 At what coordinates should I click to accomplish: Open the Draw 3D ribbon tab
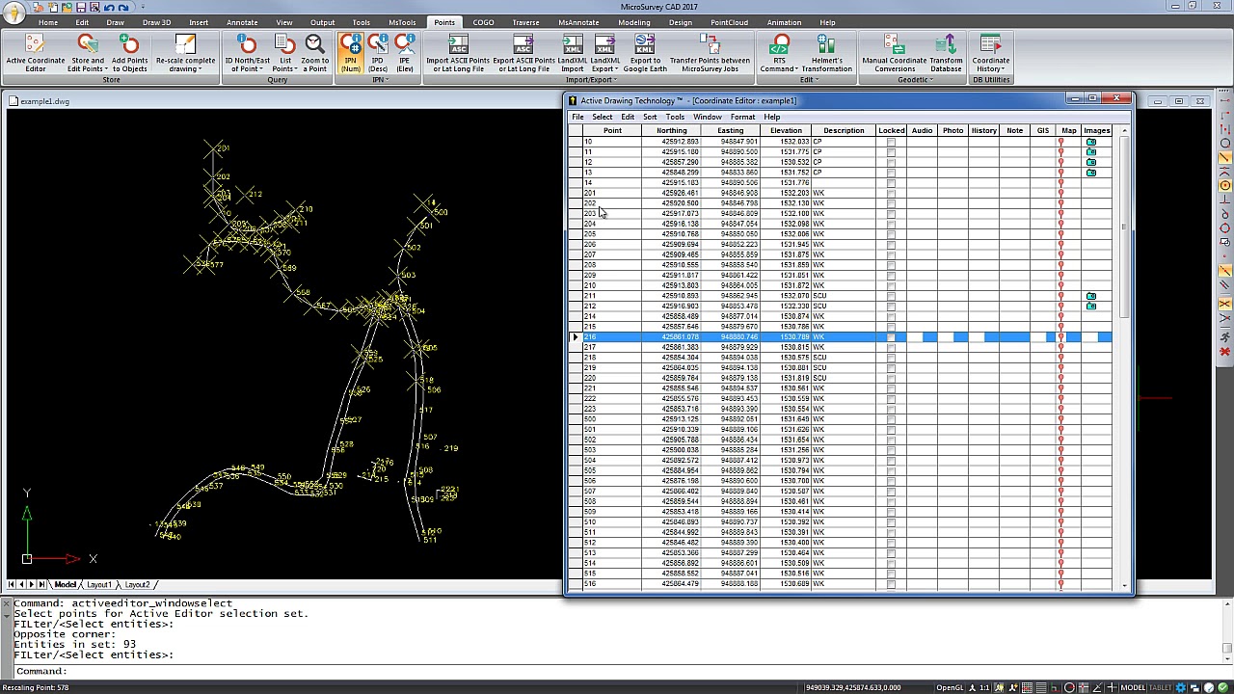156,22
